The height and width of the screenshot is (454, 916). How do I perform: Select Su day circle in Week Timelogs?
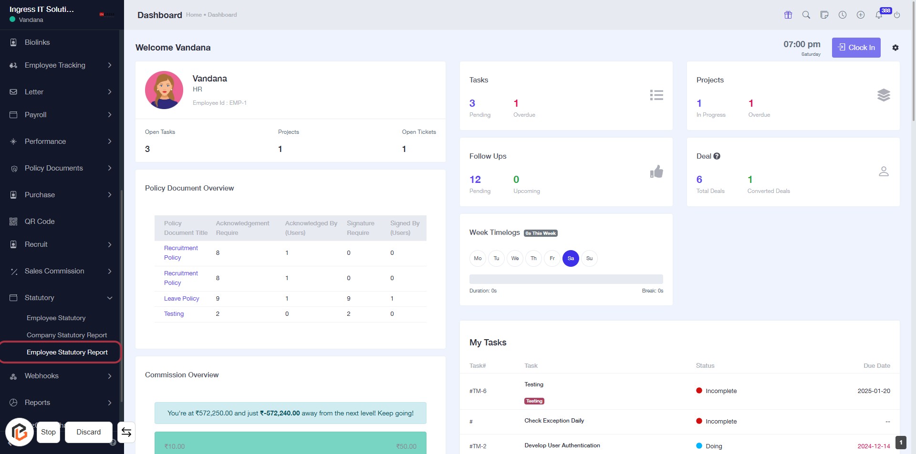pyautogui.click(x=589, y=258)
